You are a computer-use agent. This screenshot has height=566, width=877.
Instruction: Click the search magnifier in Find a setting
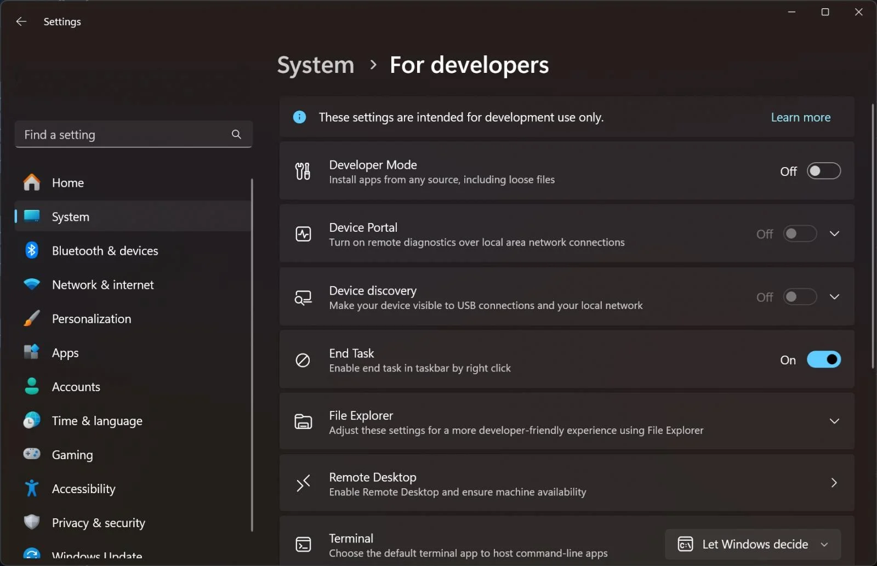click(x=236, y=134)
